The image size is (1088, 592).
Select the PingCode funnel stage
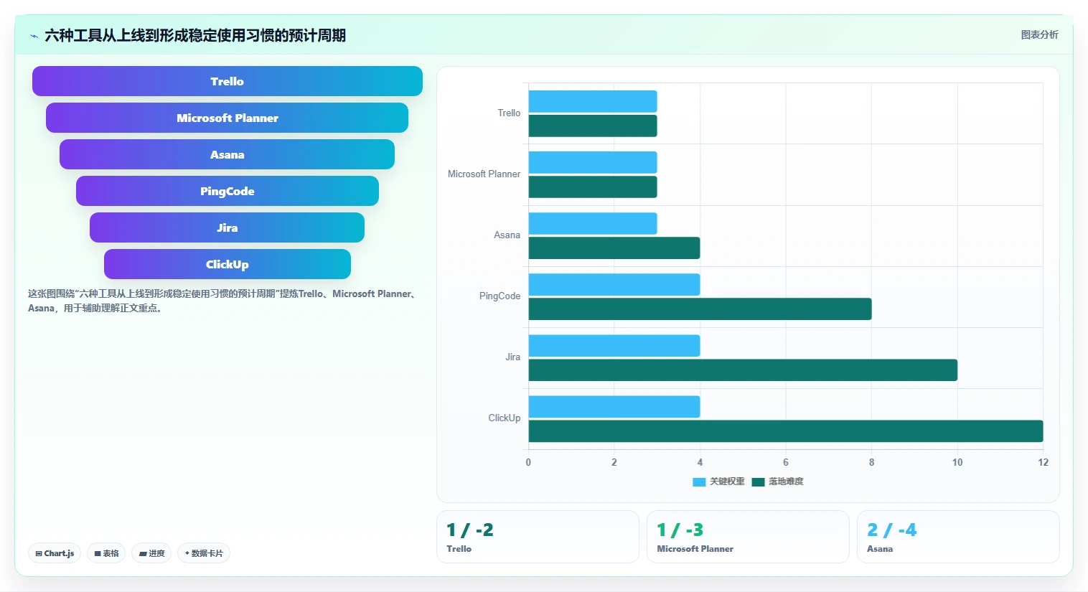point(228,191)
